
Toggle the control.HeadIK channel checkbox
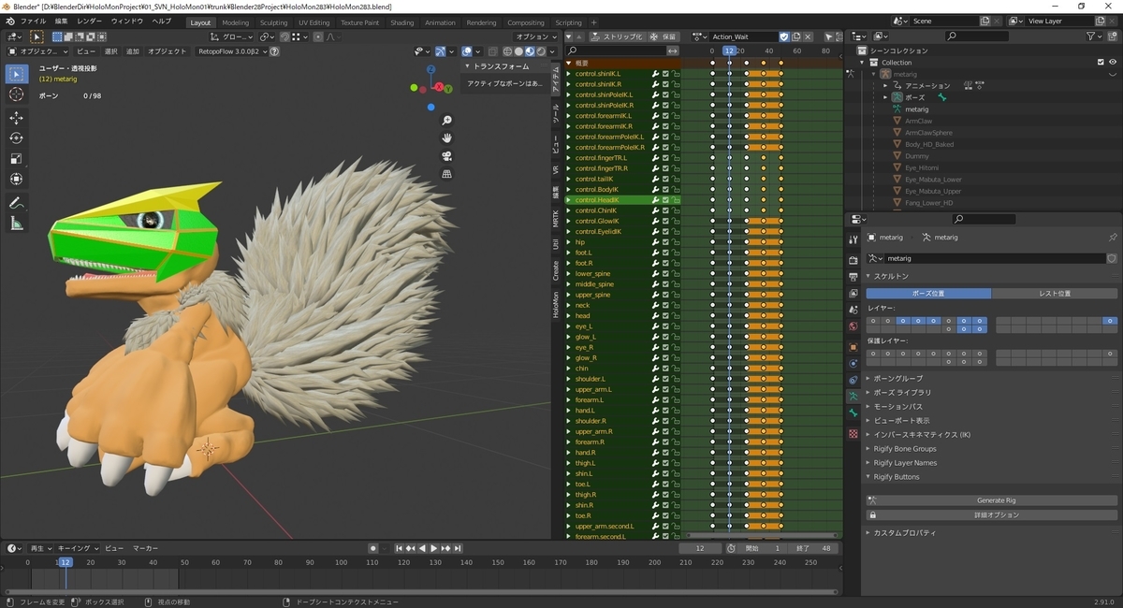tap(665, 200)
